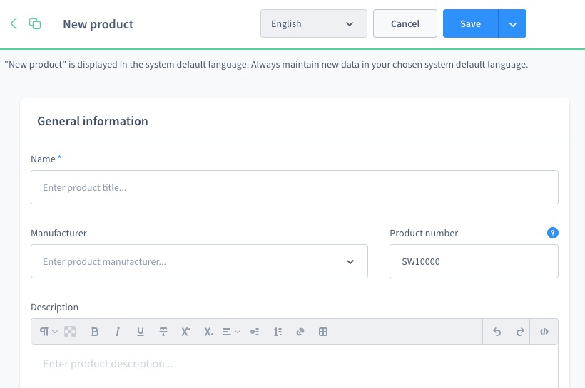Open the paragraph format menu
The height and width of the screenshot is (388, 585).
click(48, 331)
